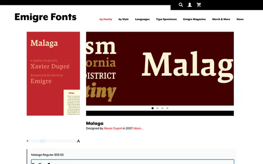Focus the Malaga Regular preview text field
The height and width of the screenshot is (164, 263).
(x=132, y=162)
